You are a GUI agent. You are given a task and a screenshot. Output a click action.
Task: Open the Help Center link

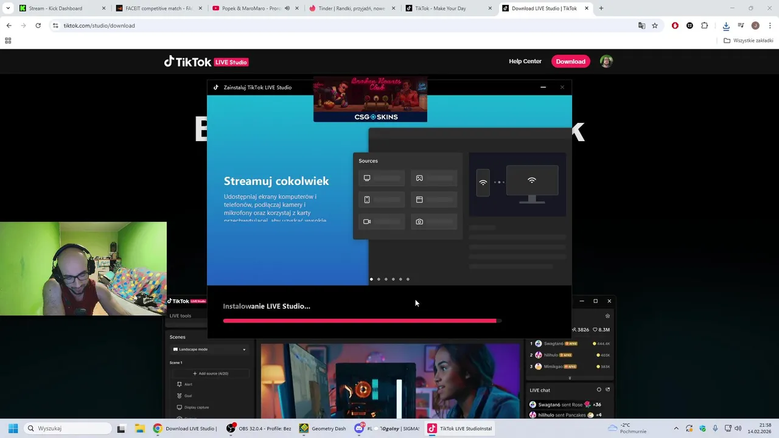click(525, 61)
